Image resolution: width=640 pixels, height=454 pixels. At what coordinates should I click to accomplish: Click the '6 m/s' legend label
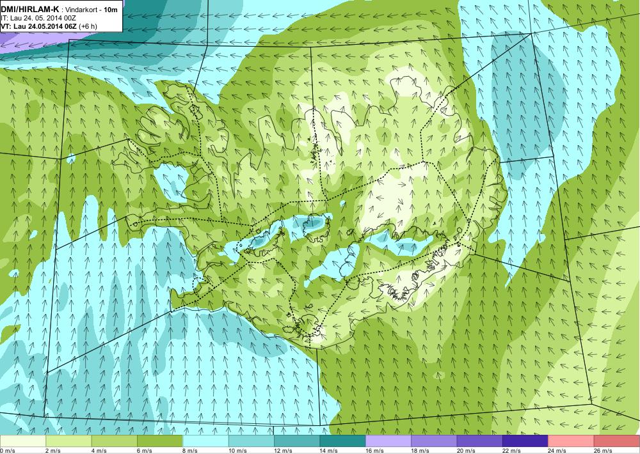[145, 450]
